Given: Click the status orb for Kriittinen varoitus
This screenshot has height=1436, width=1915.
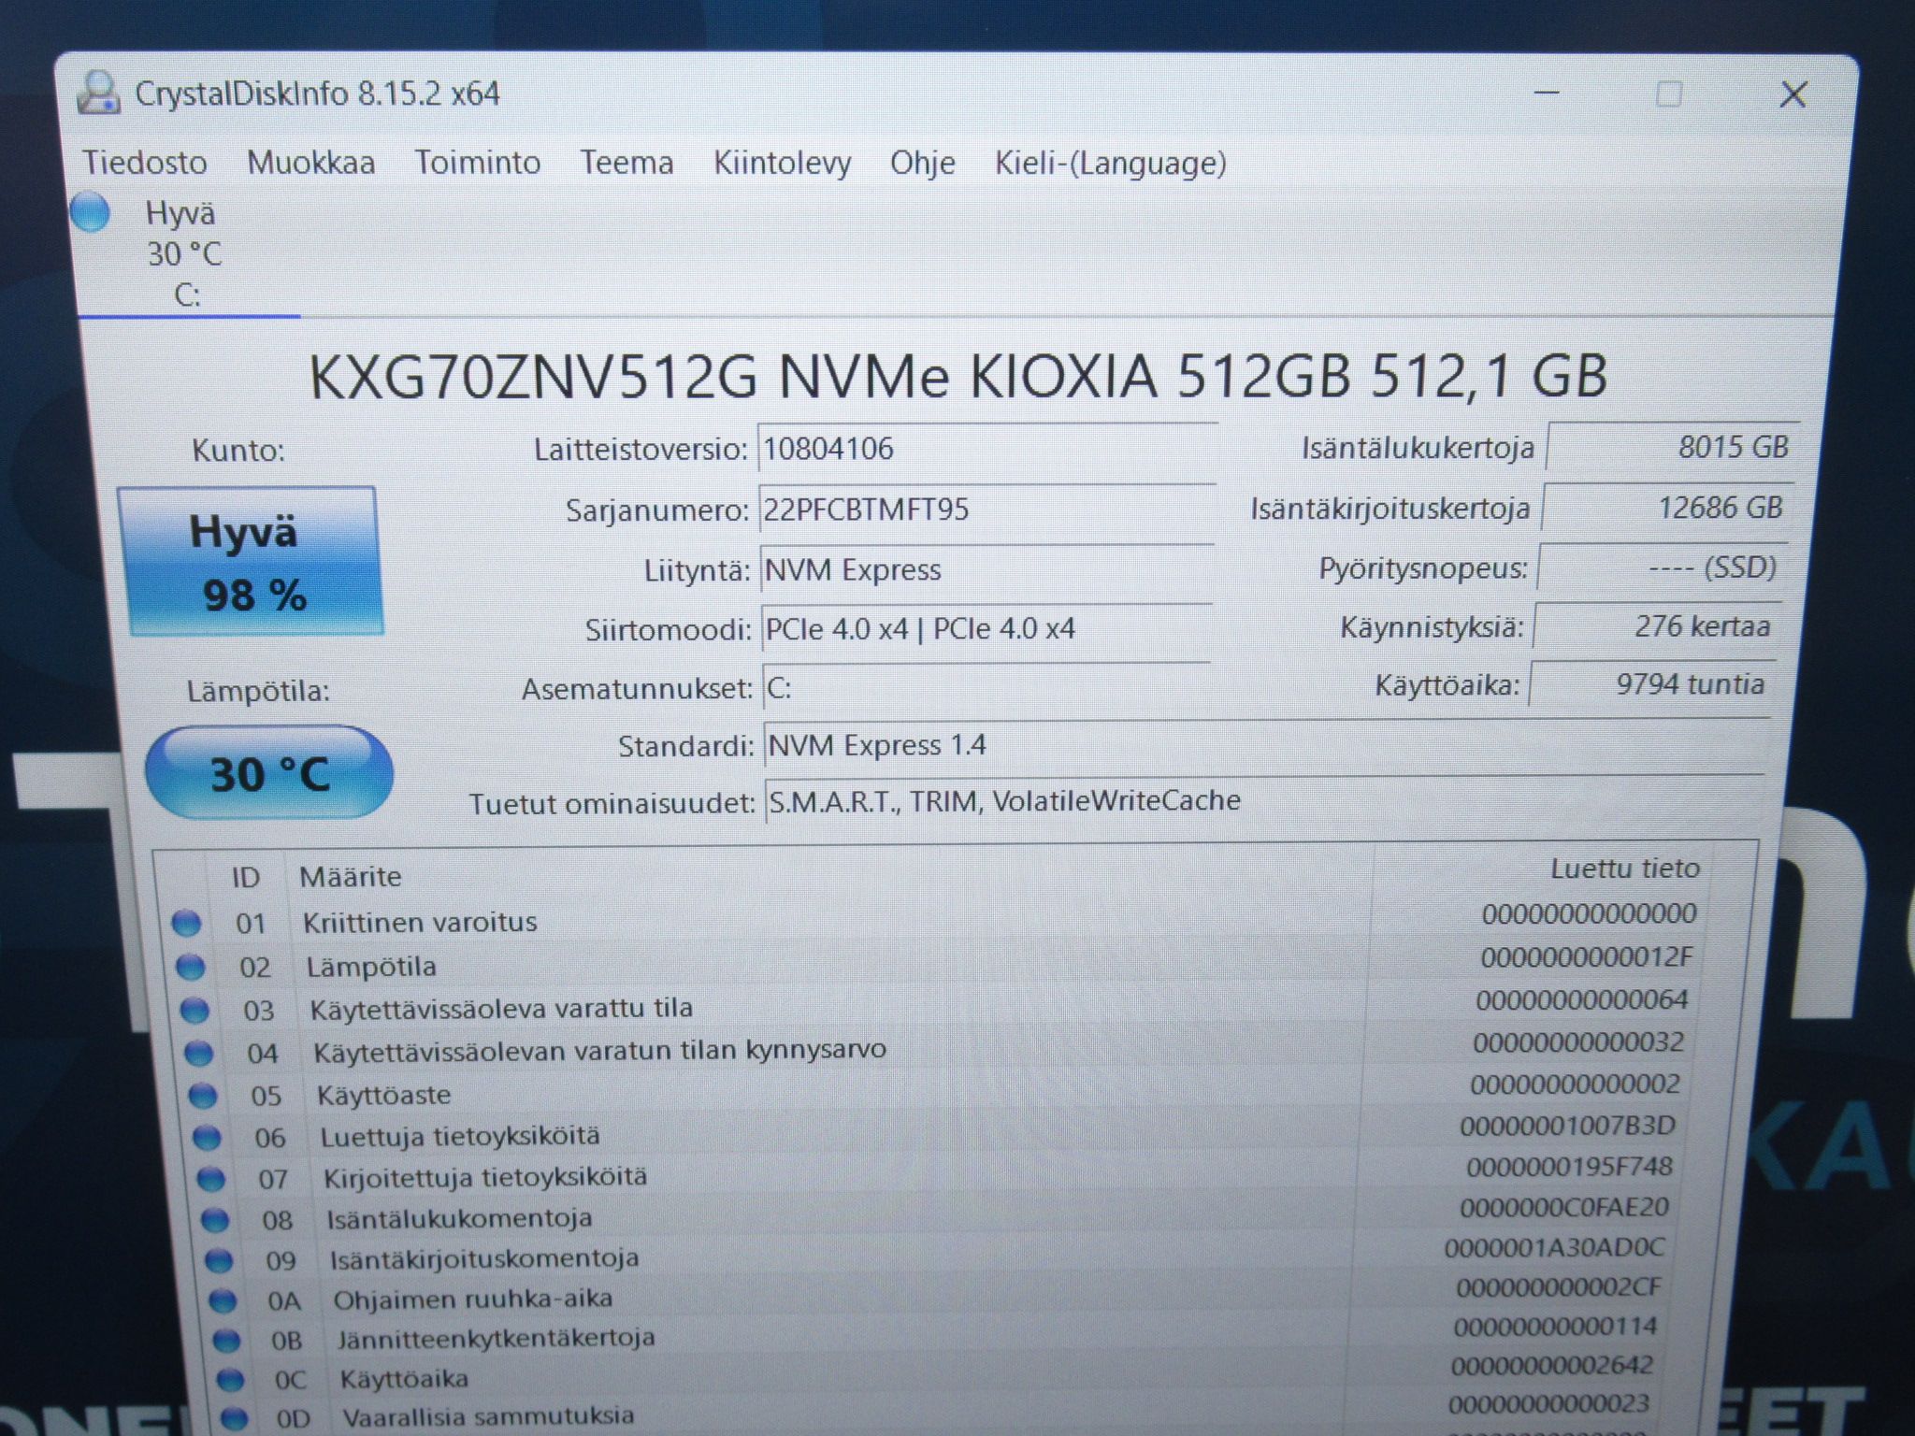Looking at the screenshot, I should pyautogui.click(x=187, y=924).
